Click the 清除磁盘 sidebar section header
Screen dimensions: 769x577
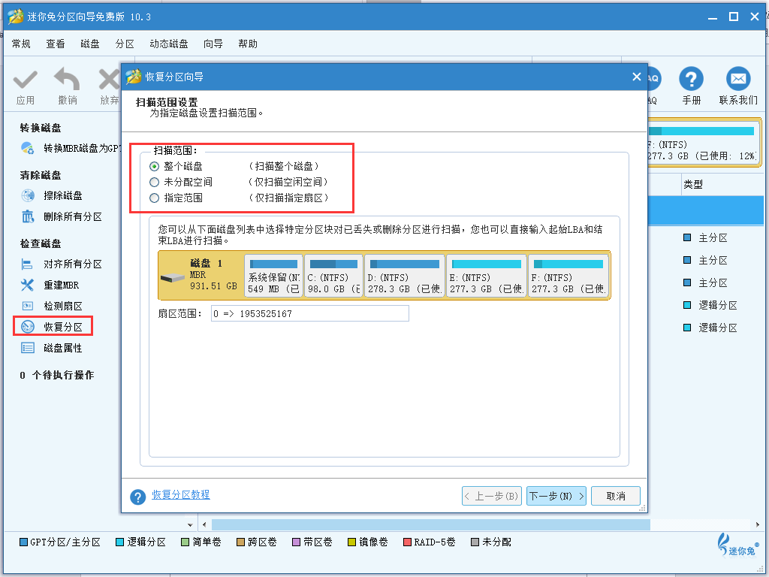tap(41, 175)
